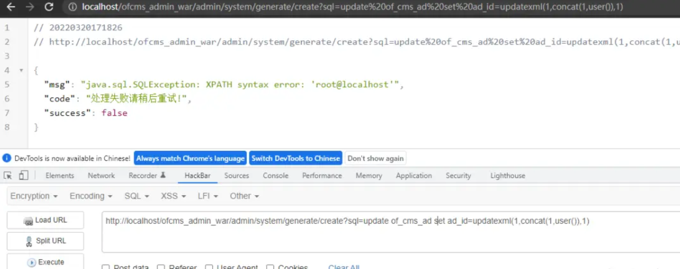The width and height of the screenshot is (680, 269).
Task: Open the Application tab
Action: coord(414,176)
